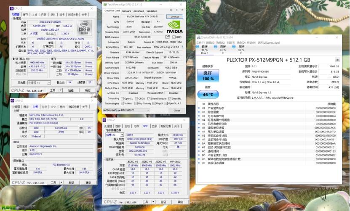Click 确定 in the mainboard CPU-Z window
Viewport: 350px width, 211px height.
88,182
